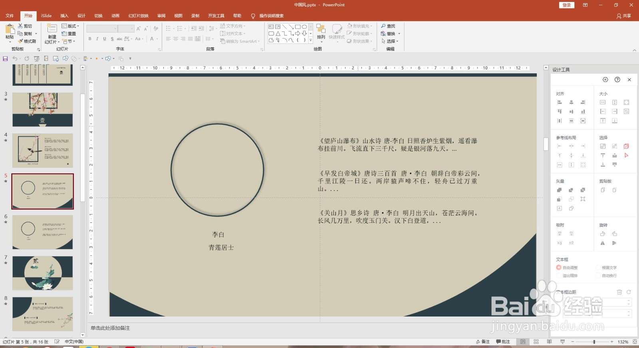Switch to reading view in status bar

[549, 342]
